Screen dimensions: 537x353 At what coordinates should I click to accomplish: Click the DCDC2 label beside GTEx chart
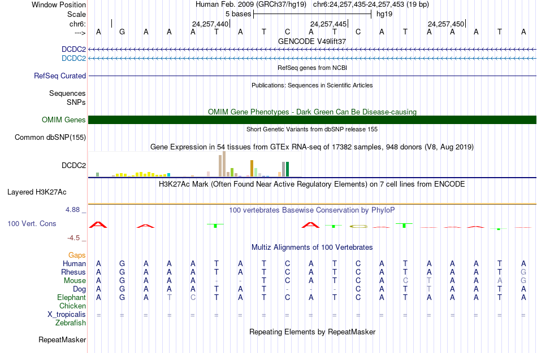73,165
